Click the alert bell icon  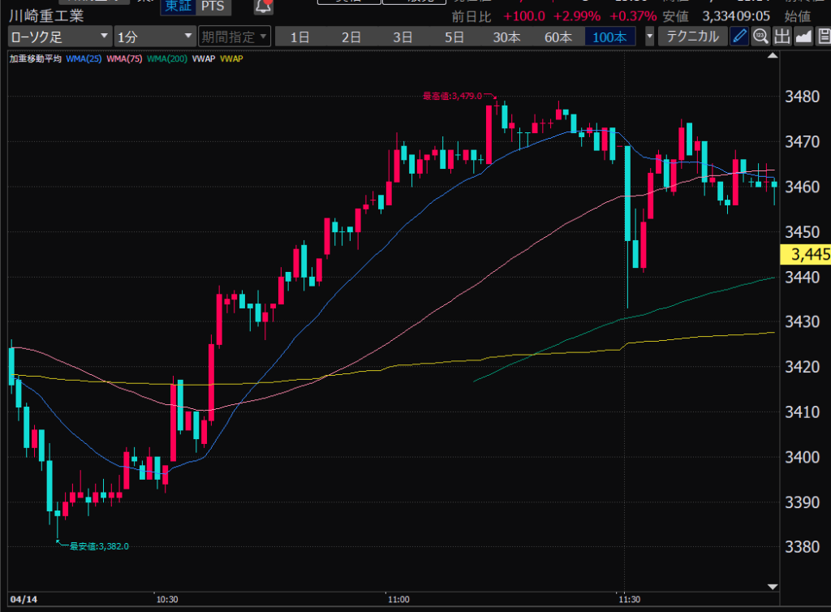[x=263, y=7]
